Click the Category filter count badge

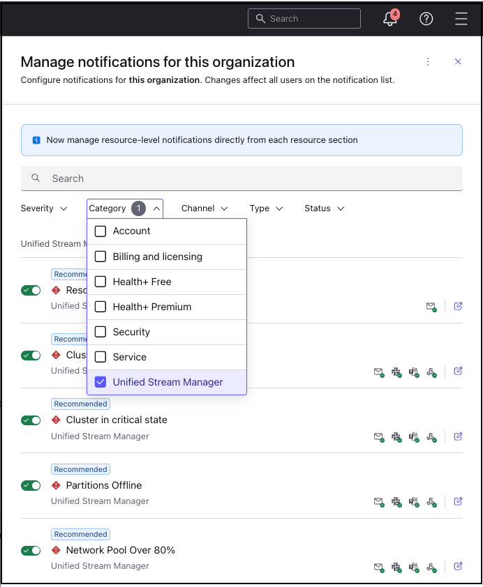(138, 208)
